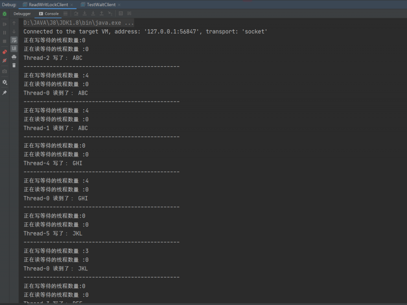Expand folded java.exe command line
This screenshot has width=407, height=305.
[79, 23]
